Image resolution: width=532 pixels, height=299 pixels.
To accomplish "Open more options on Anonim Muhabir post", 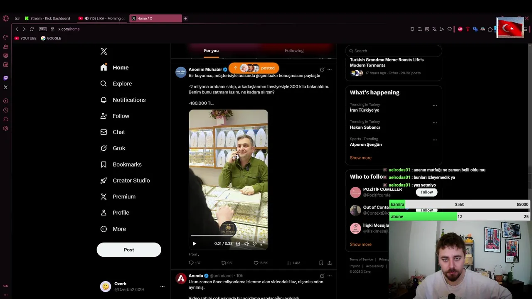I will (x=330, y=69).
